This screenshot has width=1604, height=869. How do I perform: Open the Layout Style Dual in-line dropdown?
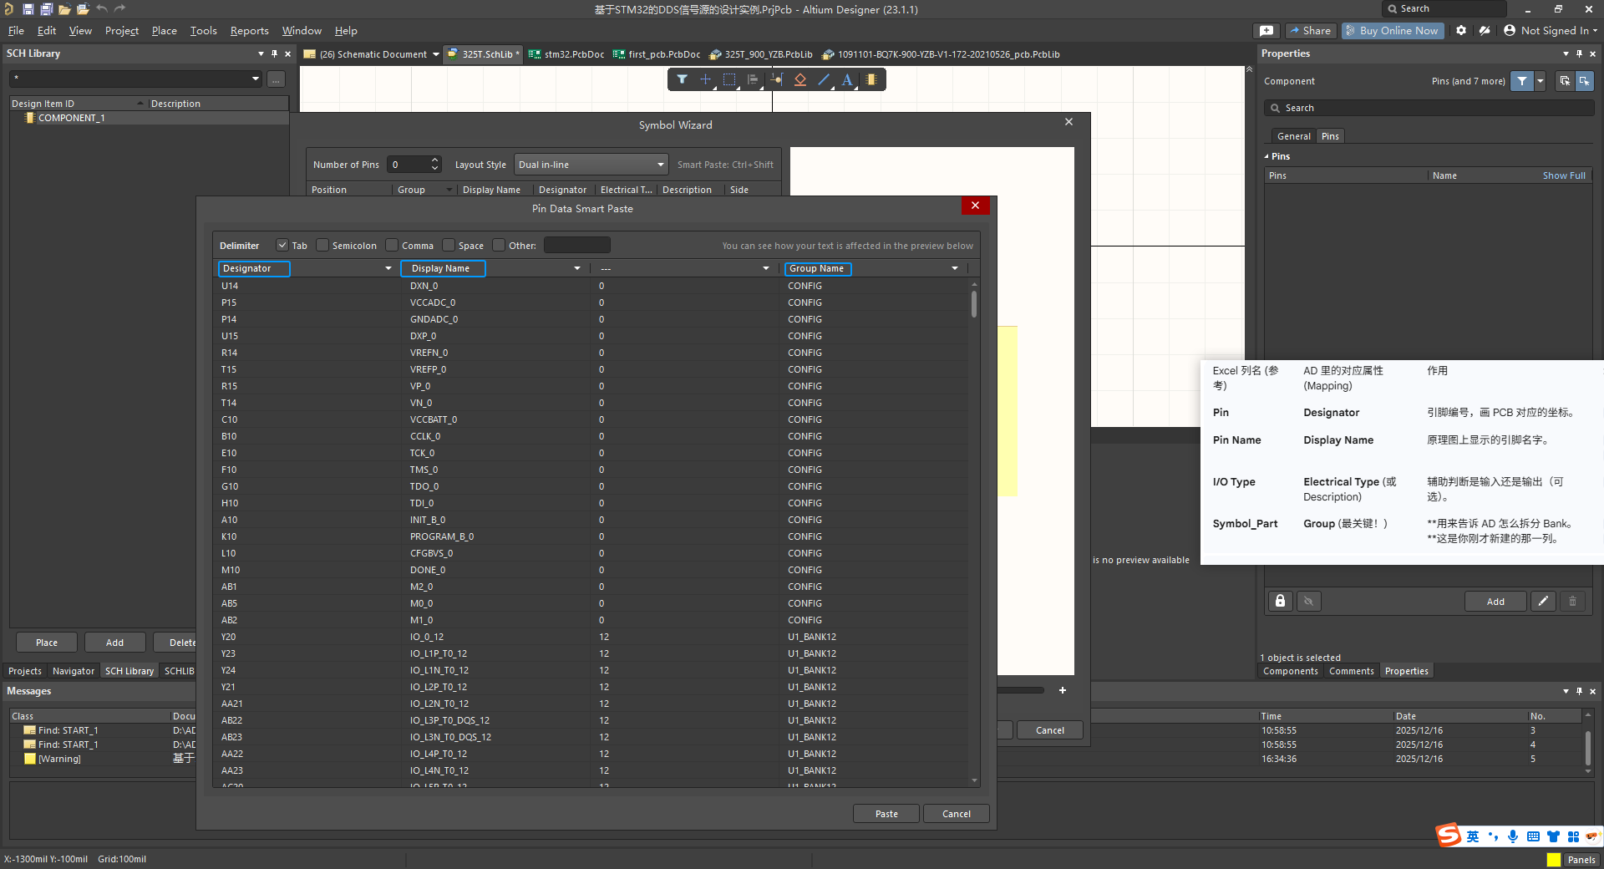pos(591,165)
